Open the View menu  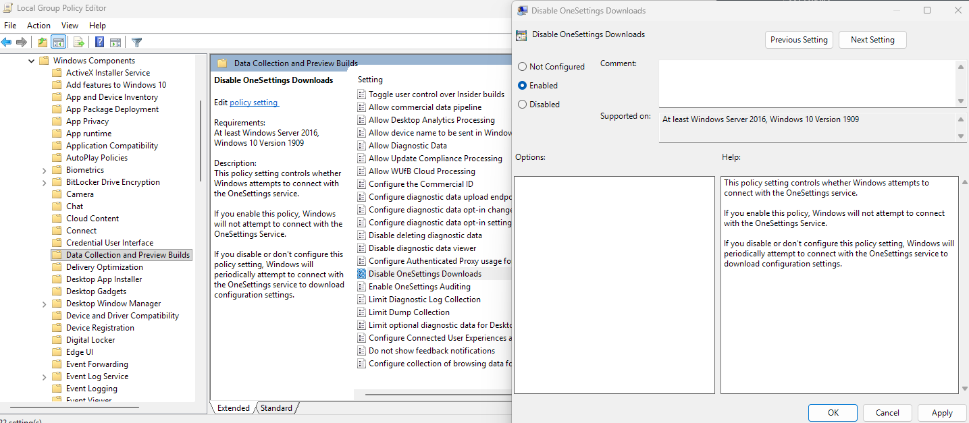(x=70, y=26)
